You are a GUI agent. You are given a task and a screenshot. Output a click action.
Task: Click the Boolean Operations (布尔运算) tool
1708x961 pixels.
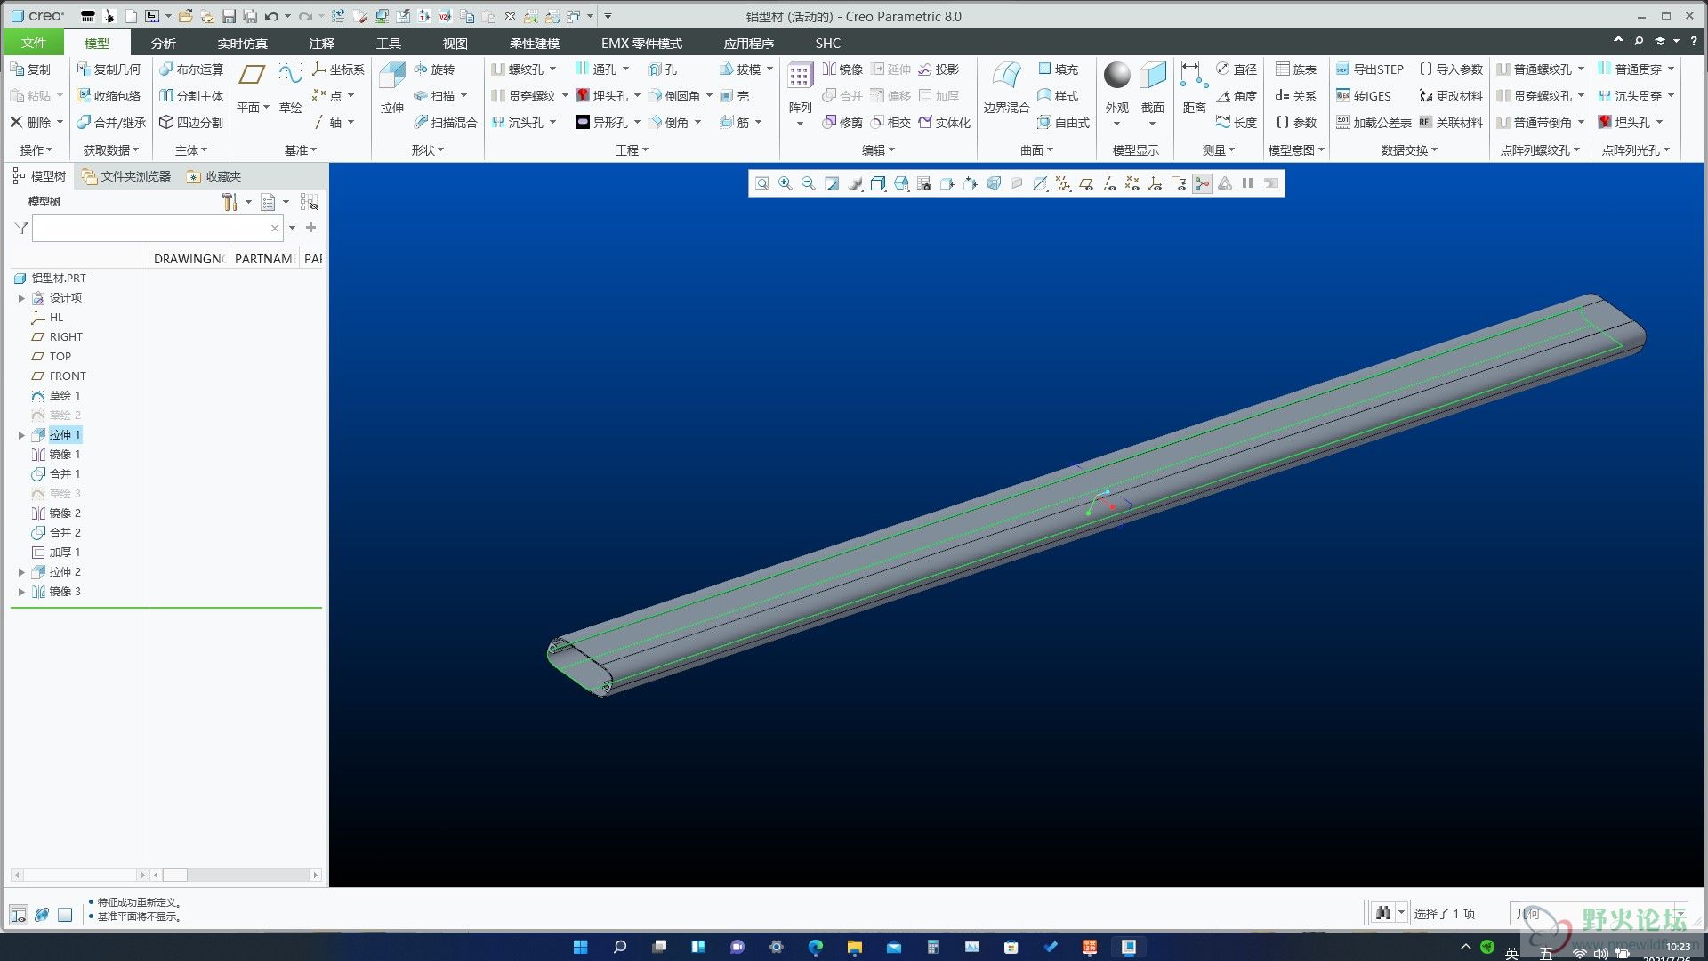tap(191, 69)
